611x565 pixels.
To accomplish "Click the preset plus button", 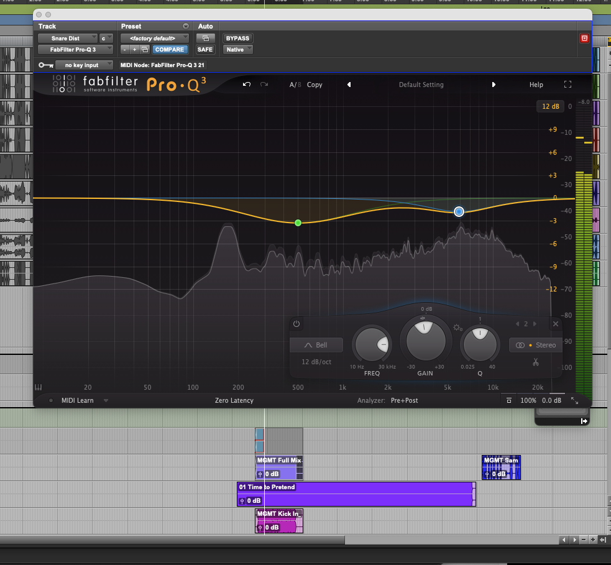I will click(x=134, y=50).
